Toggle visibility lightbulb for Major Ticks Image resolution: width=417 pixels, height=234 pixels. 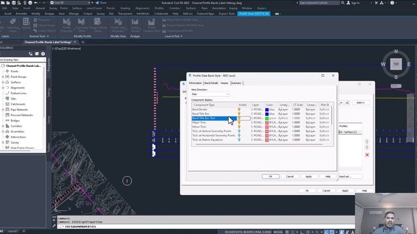(x=239, y=123)
